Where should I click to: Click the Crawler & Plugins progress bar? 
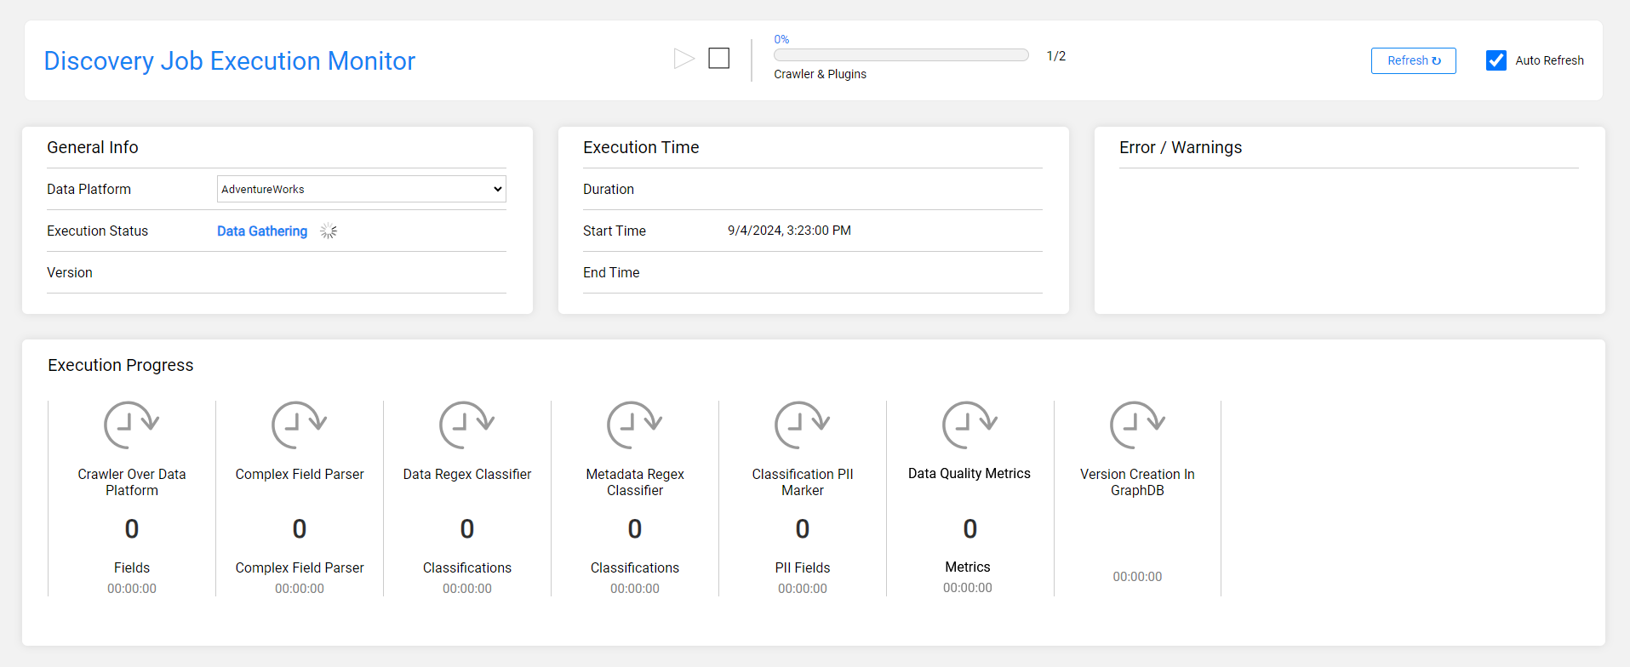click(901, 55)
